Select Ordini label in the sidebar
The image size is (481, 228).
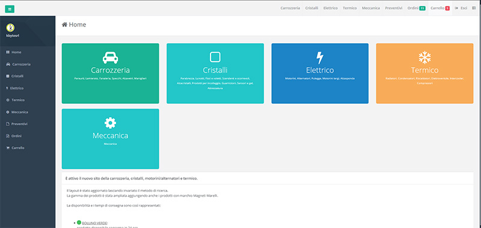pos(17,136)
